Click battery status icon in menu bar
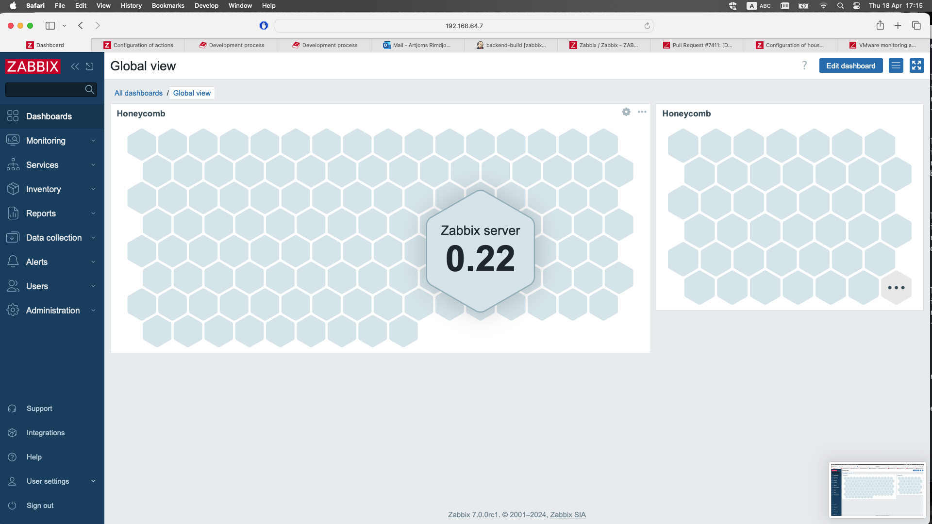Screen dimensions: 932x524 (804, 6)
